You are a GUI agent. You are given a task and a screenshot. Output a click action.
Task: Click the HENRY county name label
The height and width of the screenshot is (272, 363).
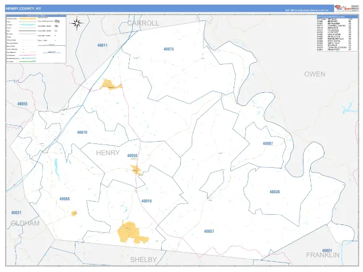coord(108,153)
